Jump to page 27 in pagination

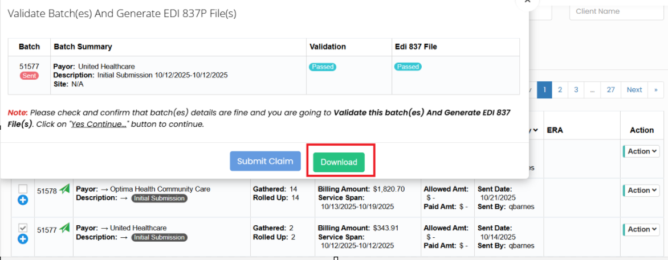610,90
